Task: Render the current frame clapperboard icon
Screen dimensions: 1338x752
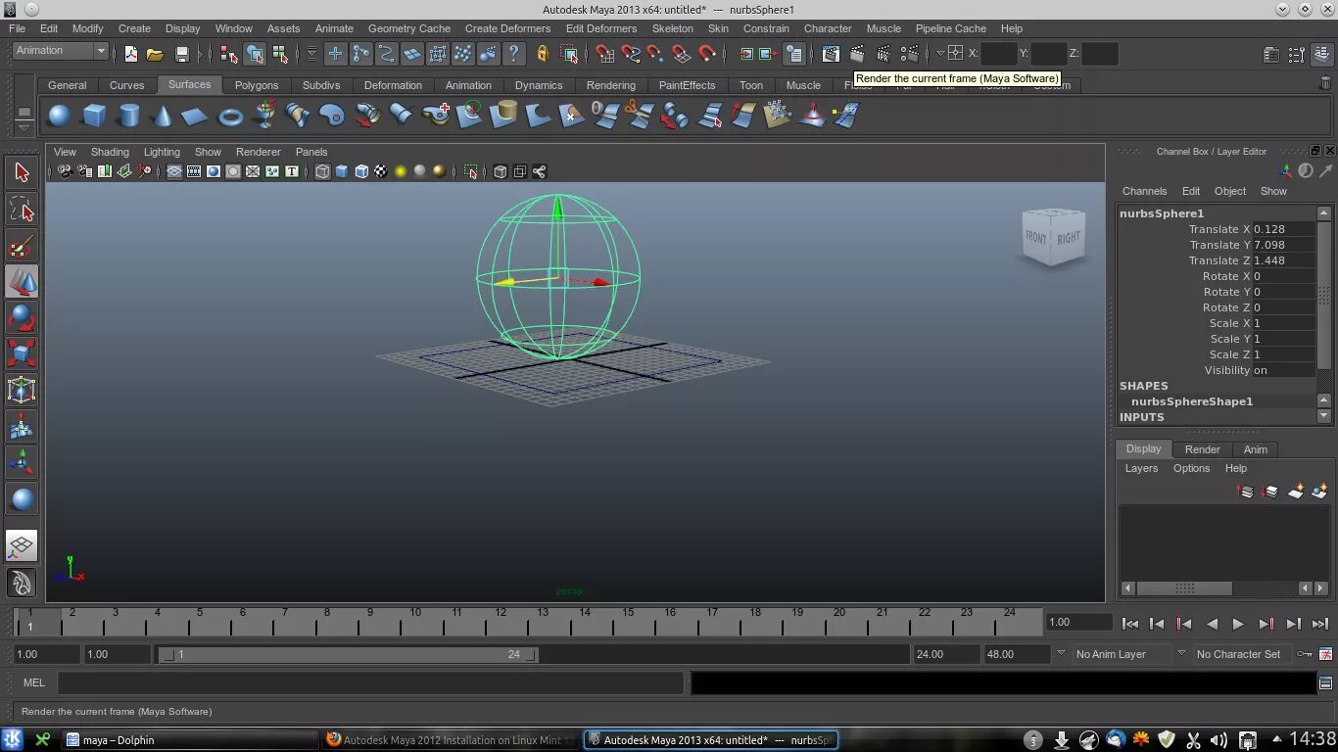Action: pyautogui.click(x=857, y=54)
